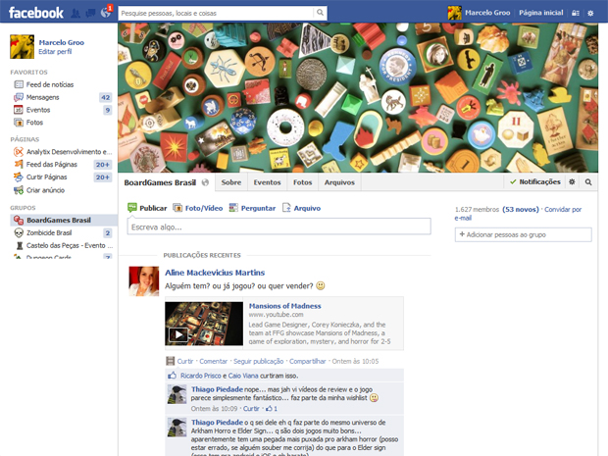Open friend requests icon in top bar
This screenshot has height=456, width=608.
click(76, 13)
